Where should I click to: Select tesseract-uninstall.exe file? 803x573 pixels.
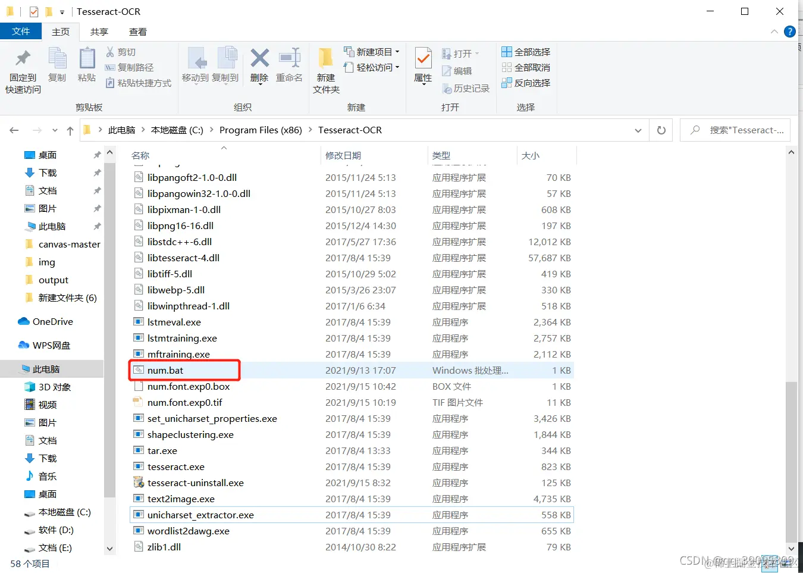pyautogui.click(x=352, y=483)
